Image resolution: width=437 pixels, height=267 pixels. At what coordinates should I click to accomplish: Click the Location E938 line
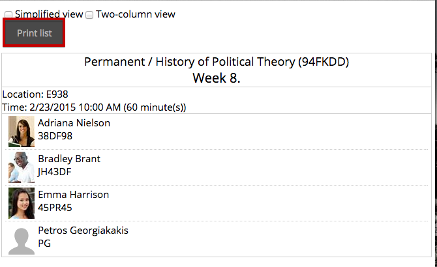35,94
